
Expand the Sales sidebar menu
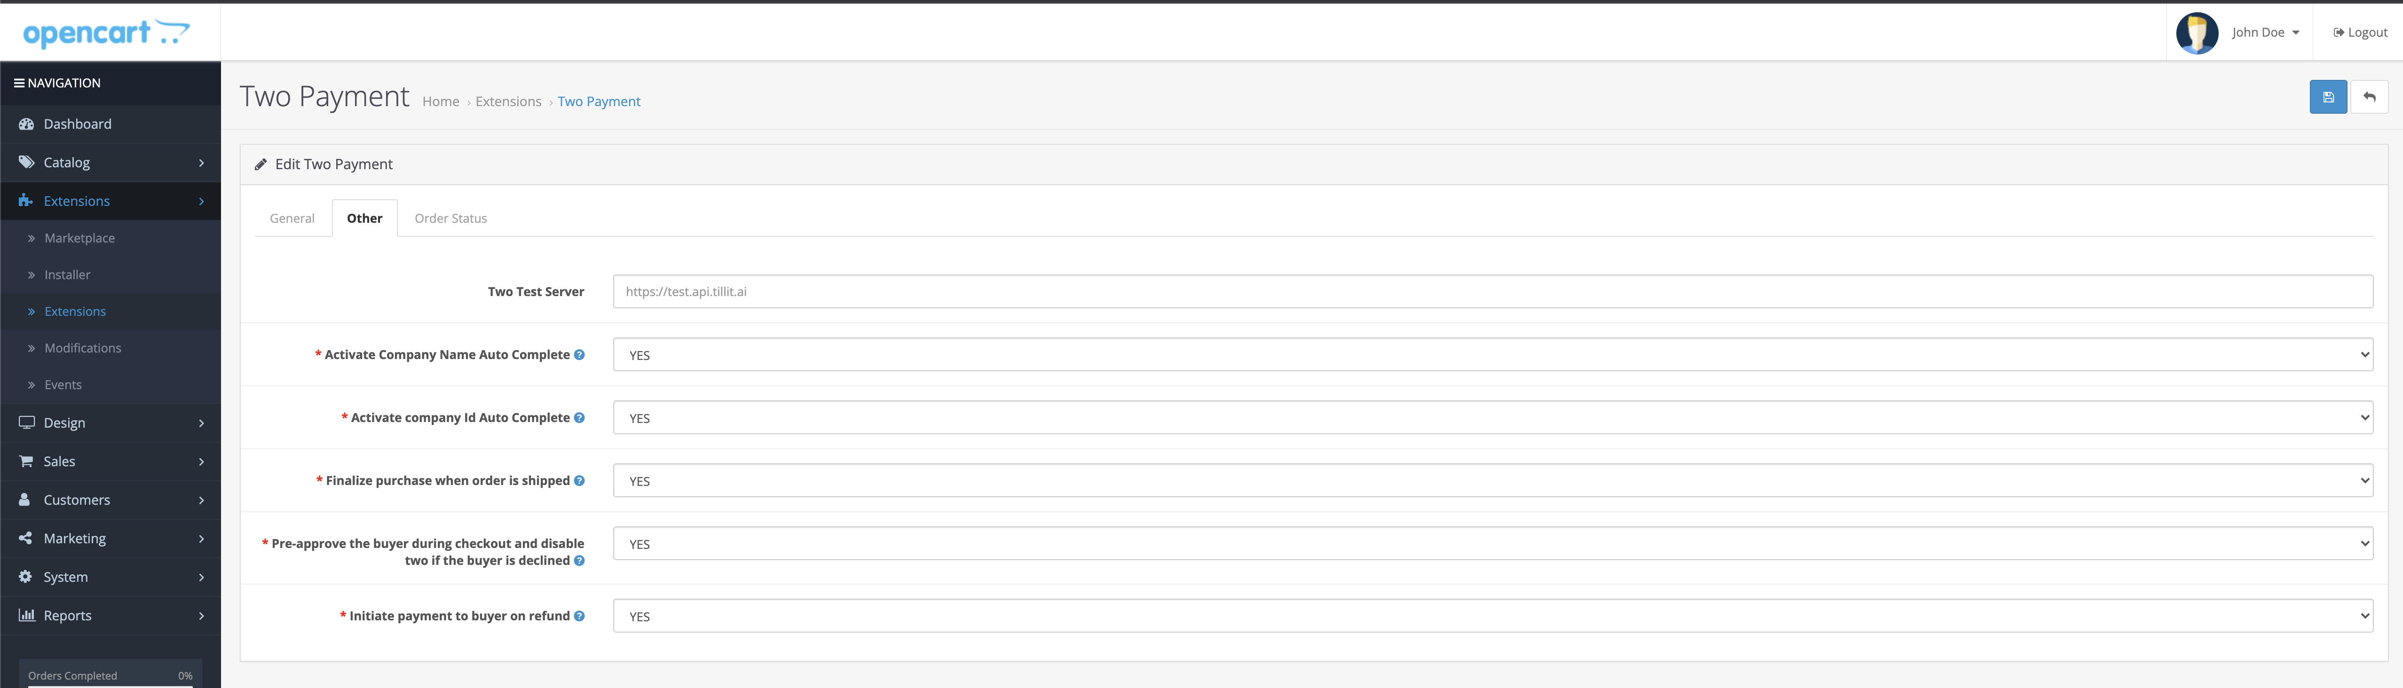click(110, 461)
